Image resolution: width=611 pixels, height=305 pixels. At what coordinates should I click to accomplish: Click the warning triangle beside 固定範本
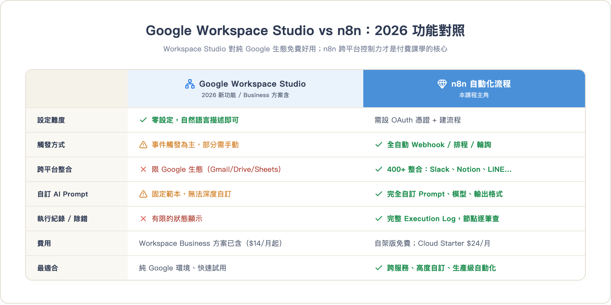143,194
